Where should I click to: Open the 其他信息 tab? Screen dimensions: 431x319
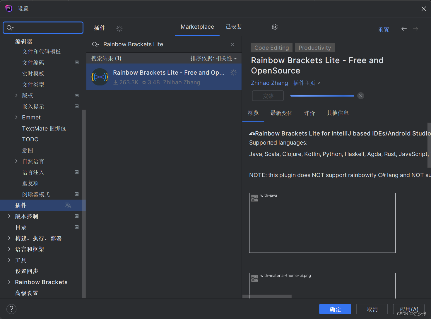(x=338, y=113)
